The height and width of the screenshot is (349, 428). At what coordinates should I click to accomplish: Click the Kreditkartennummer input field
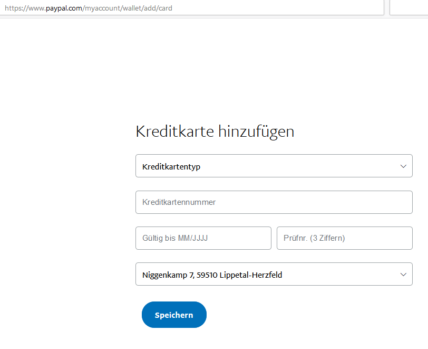pyautogui.click(x=274, y=202)
